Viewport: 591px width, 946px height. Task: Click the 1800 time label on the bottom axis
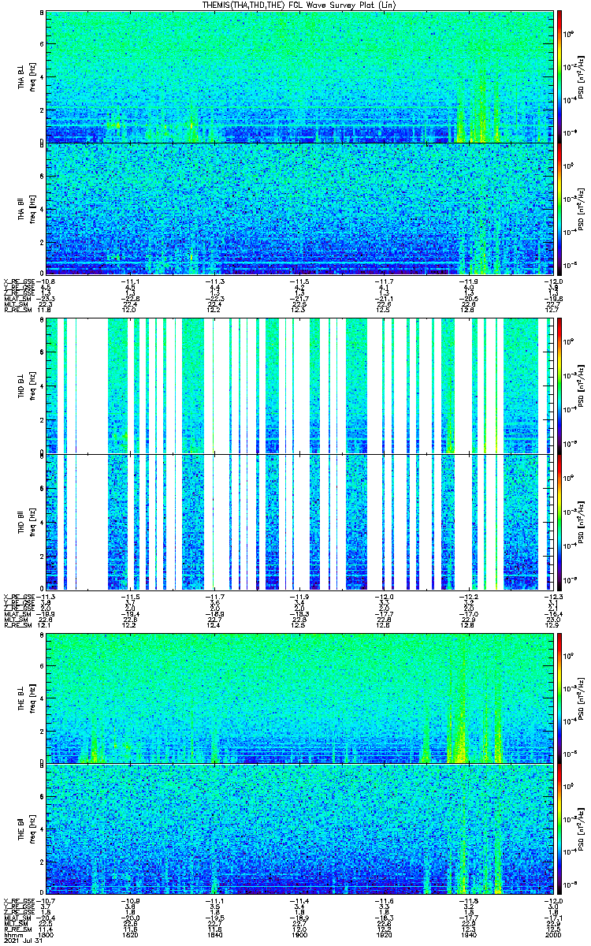(46, 934)
